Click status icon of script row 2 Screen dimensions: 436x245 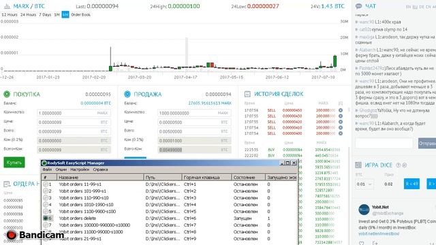click(46, 191)
